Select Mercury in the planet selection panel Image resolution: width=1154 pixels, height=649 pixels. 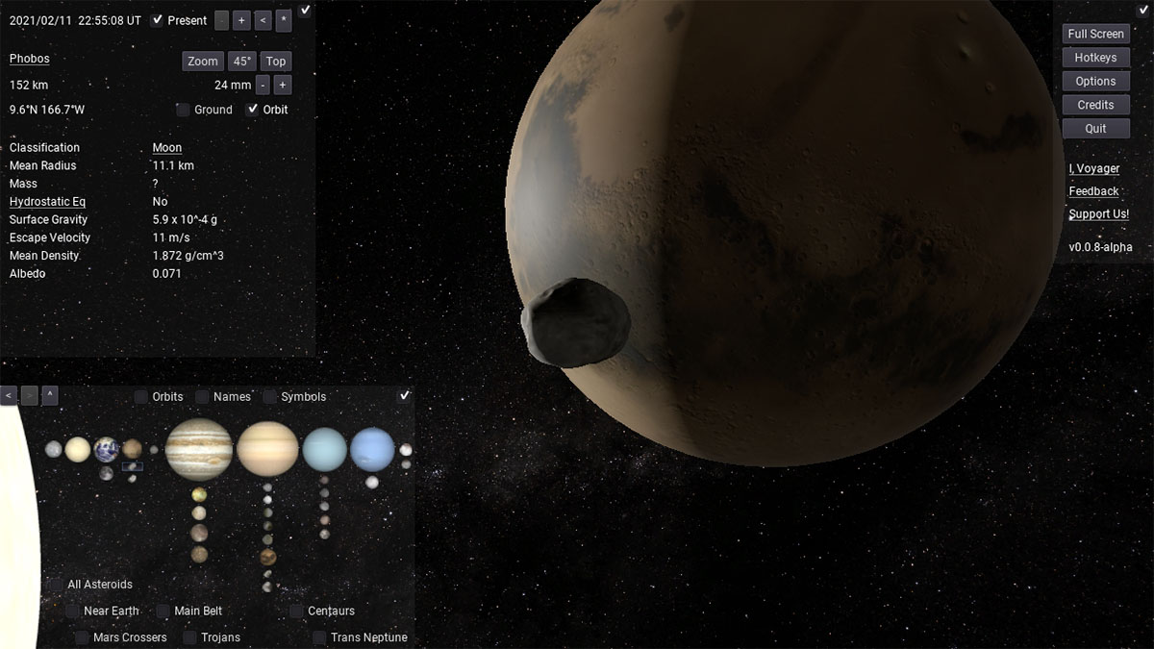coord(54,449)
